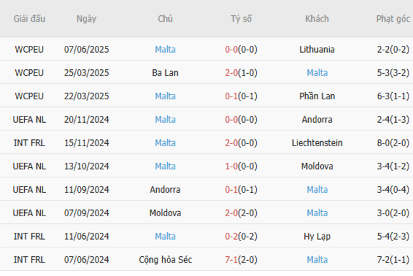Click the "Tỷ số" column header
Screen dimensions: 413x276
241,18
